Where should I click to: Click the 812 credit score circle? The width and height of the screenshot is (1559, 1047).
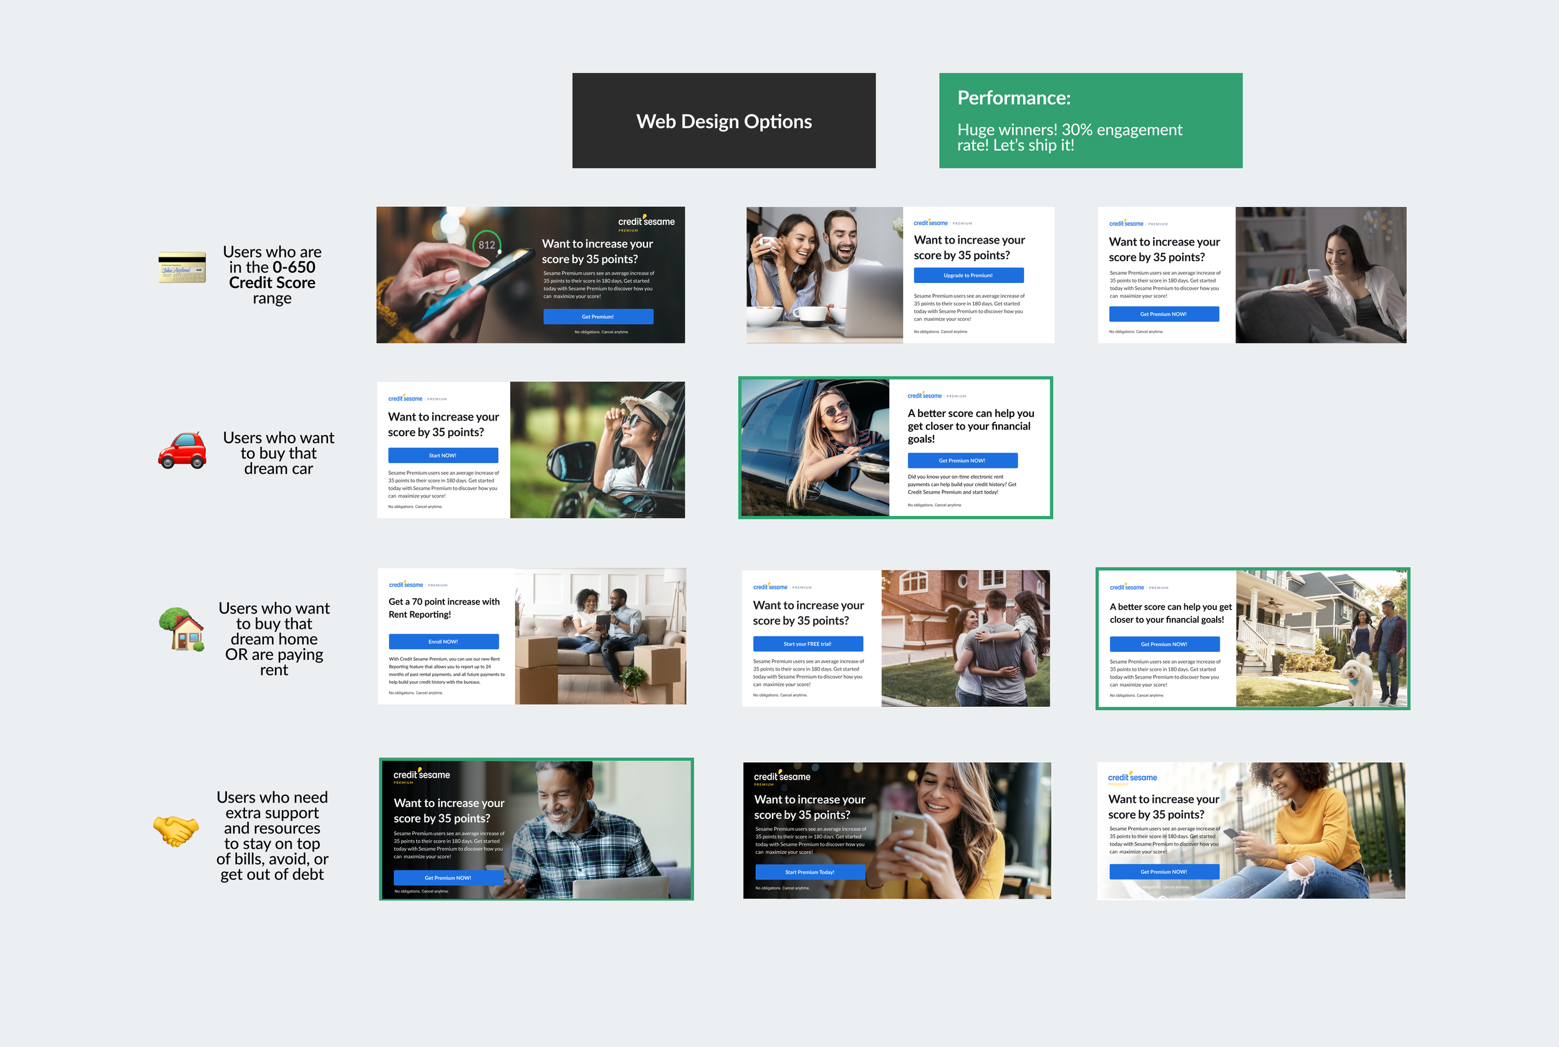tap(487, 245)
